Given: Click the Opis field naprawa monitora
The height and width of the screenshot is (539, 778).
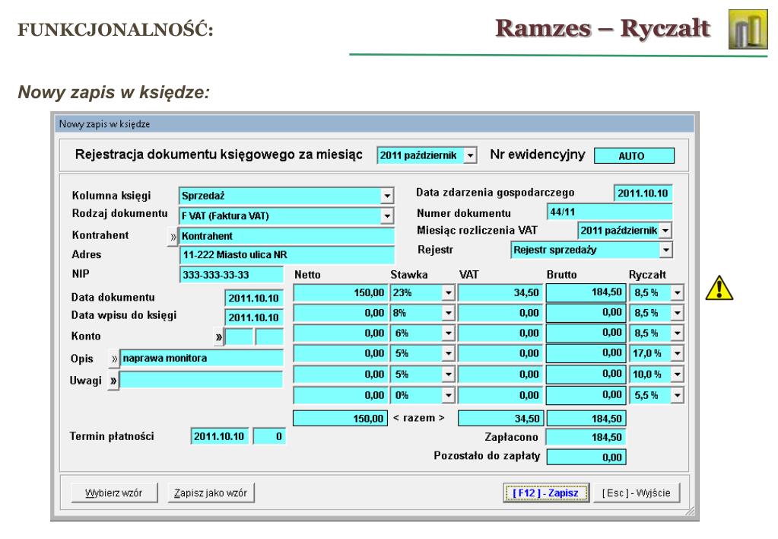Looking at the screenshot, I should [x=202, y=358].
